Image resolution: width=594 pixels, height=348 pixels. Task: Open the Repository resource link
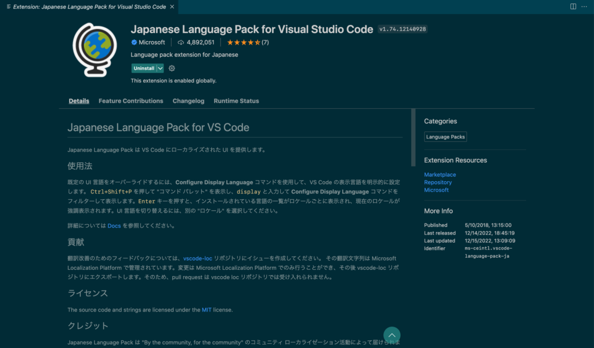438,182
